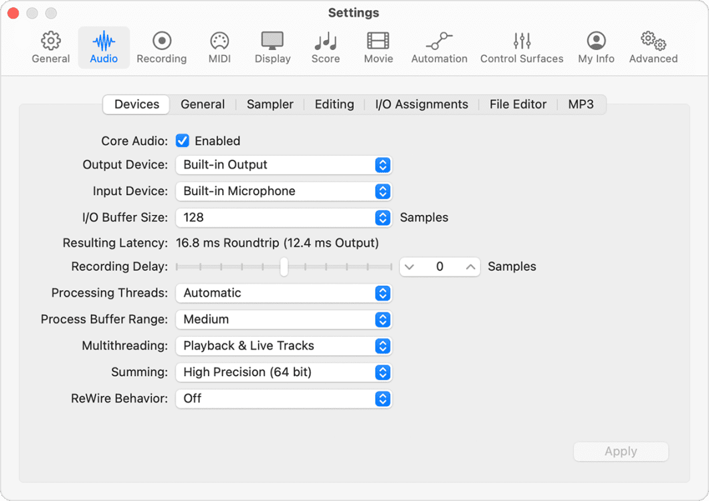Viewport: 709px width, 501px height.
Task: Click the Control Surfaces icon
Action: pyautogui.click(x=522, y=47)
